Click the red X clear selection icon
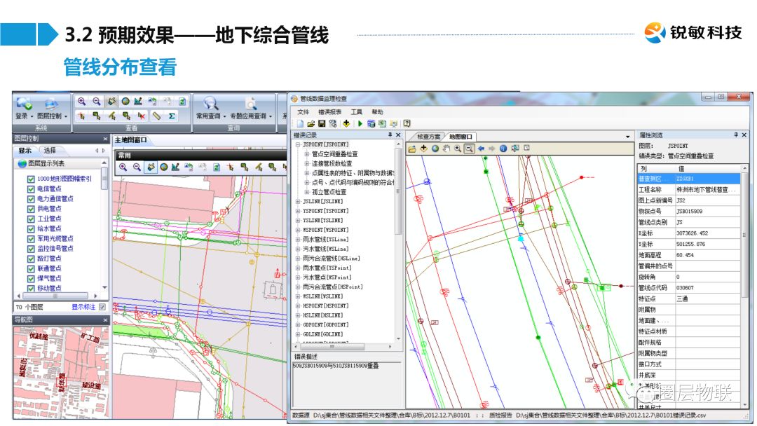Viewport: 757px width, 426px height. [x=142, y=116]
